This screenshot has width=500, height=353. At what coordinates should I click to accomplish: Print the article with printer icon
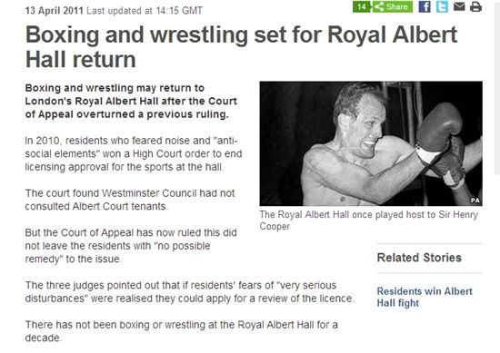[x=475, y=6]
